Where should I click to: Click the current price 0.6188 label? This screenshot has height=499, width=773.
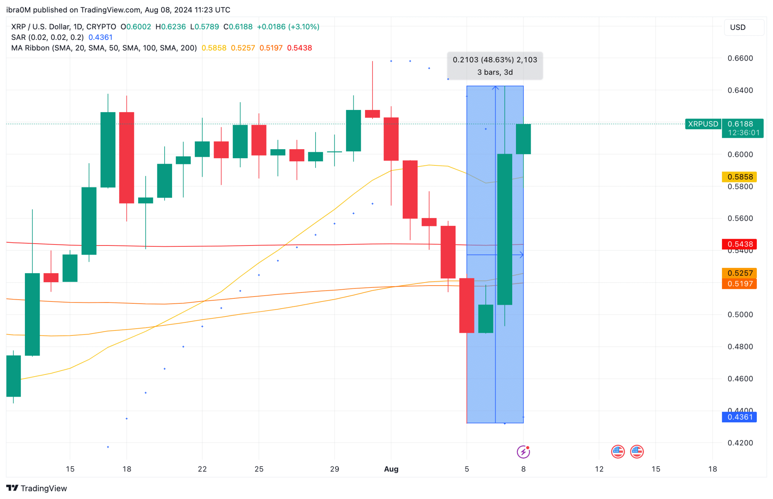click(x=740, y=124)
